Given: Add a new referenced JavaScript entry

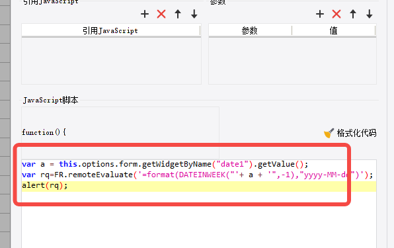Looking at the screenshot, I should (x=145, y=14).
